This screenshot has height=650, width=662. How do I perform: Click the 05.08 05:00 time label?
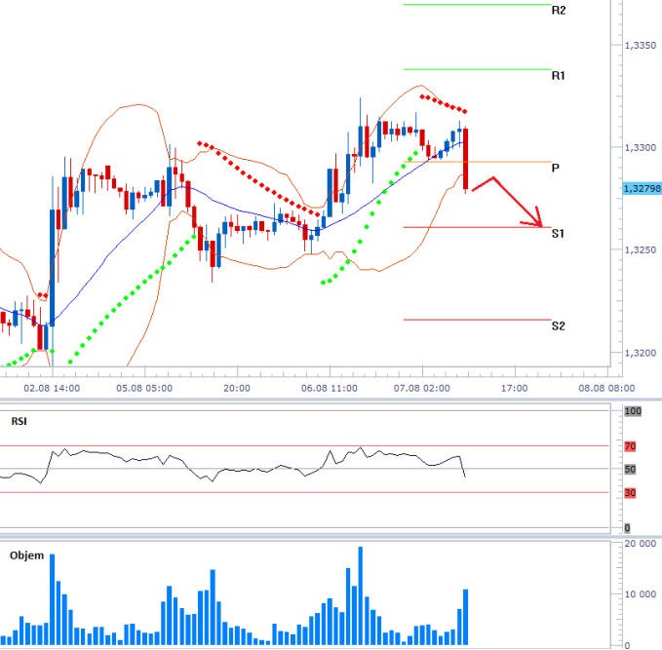tap(144, 388)
